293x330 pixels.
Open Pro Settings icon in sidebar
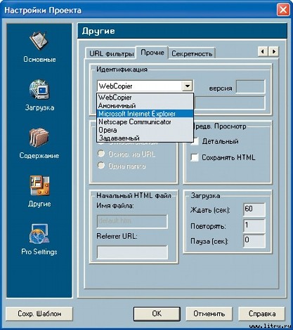tap(39, 234)
